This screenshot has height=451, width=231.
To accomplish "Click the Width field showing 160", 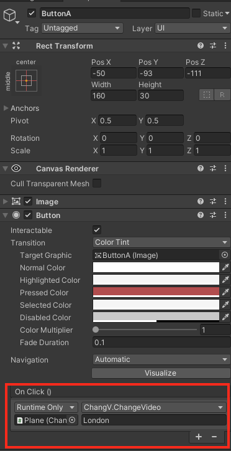I will point(113,95).
